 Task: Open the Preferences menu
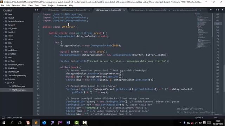coord(62,6)
